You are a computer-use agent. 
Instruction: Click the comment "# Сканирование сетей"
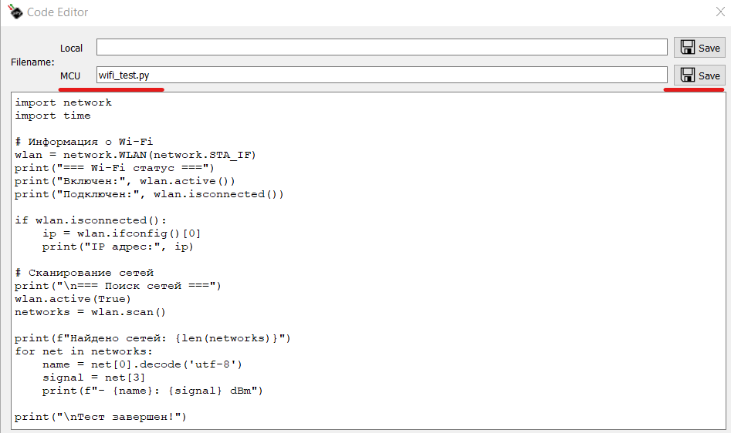(x=84, y=273)
